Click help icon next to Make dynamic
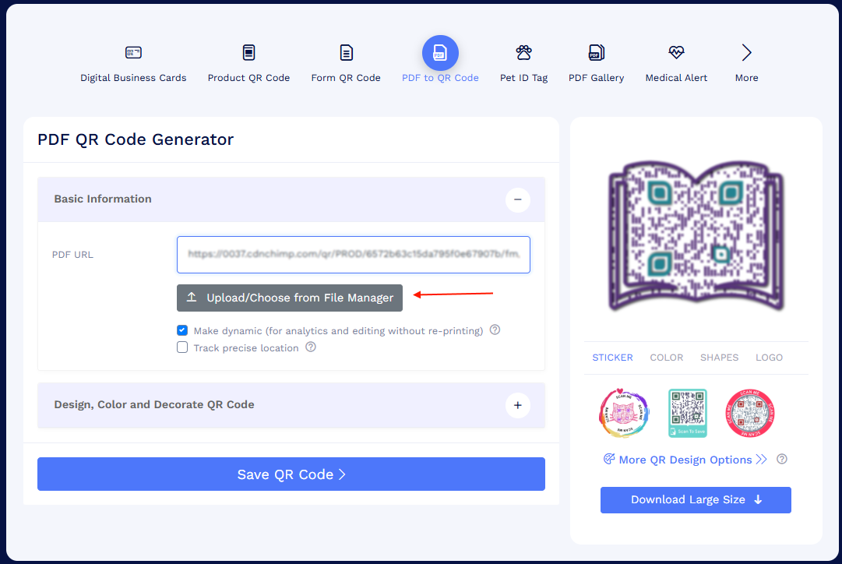Image resolution: width=842 pixels, height=564 pixels. [495, 330]
